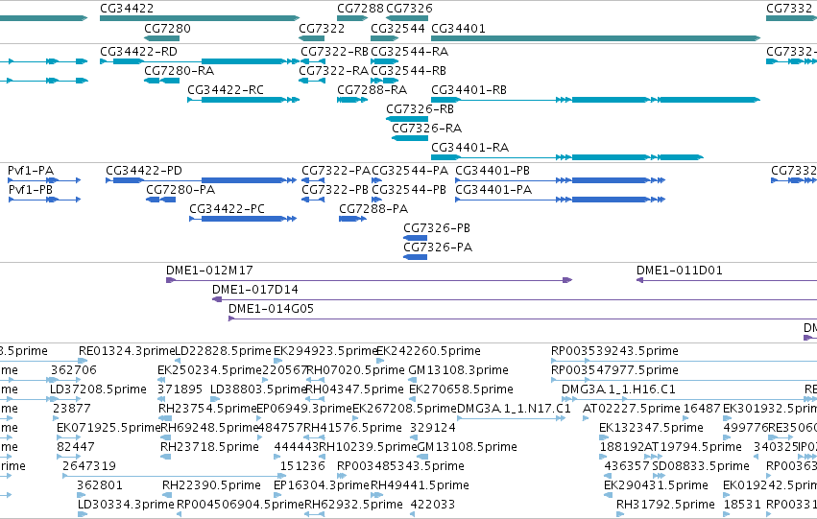Click EST EK132347.5prime

651,429
